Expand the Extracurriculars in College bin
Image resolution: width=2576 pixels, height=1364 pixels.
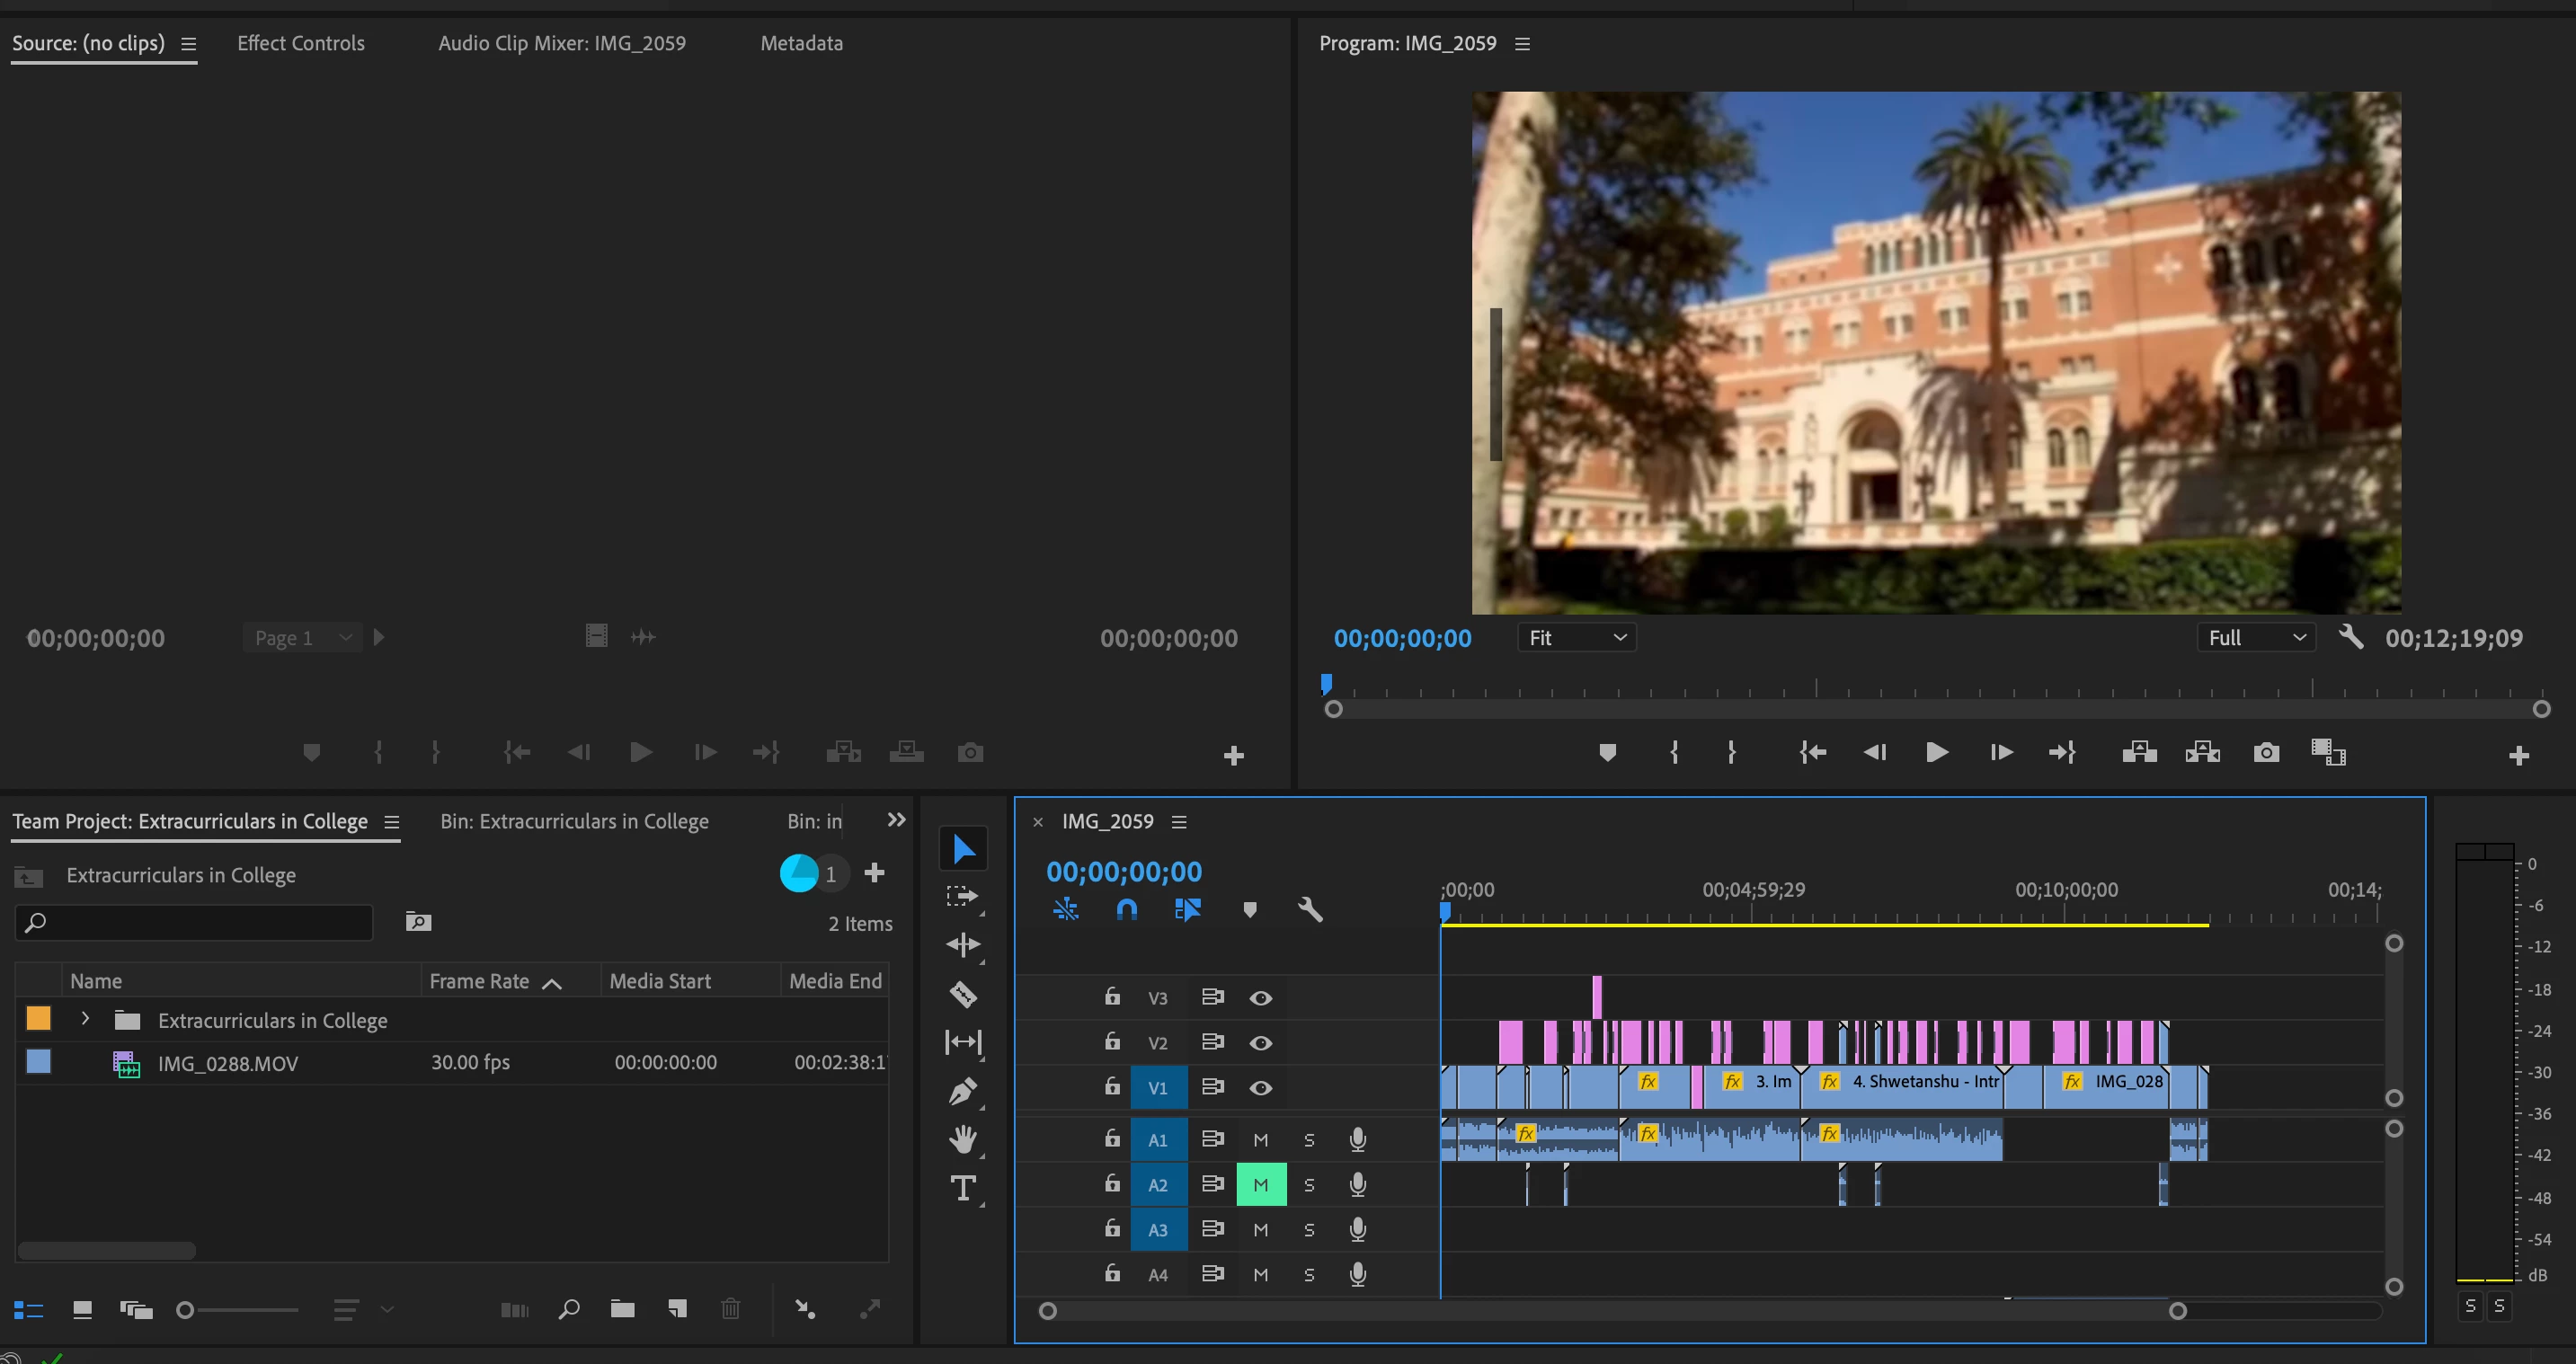tap(85, 1019)
